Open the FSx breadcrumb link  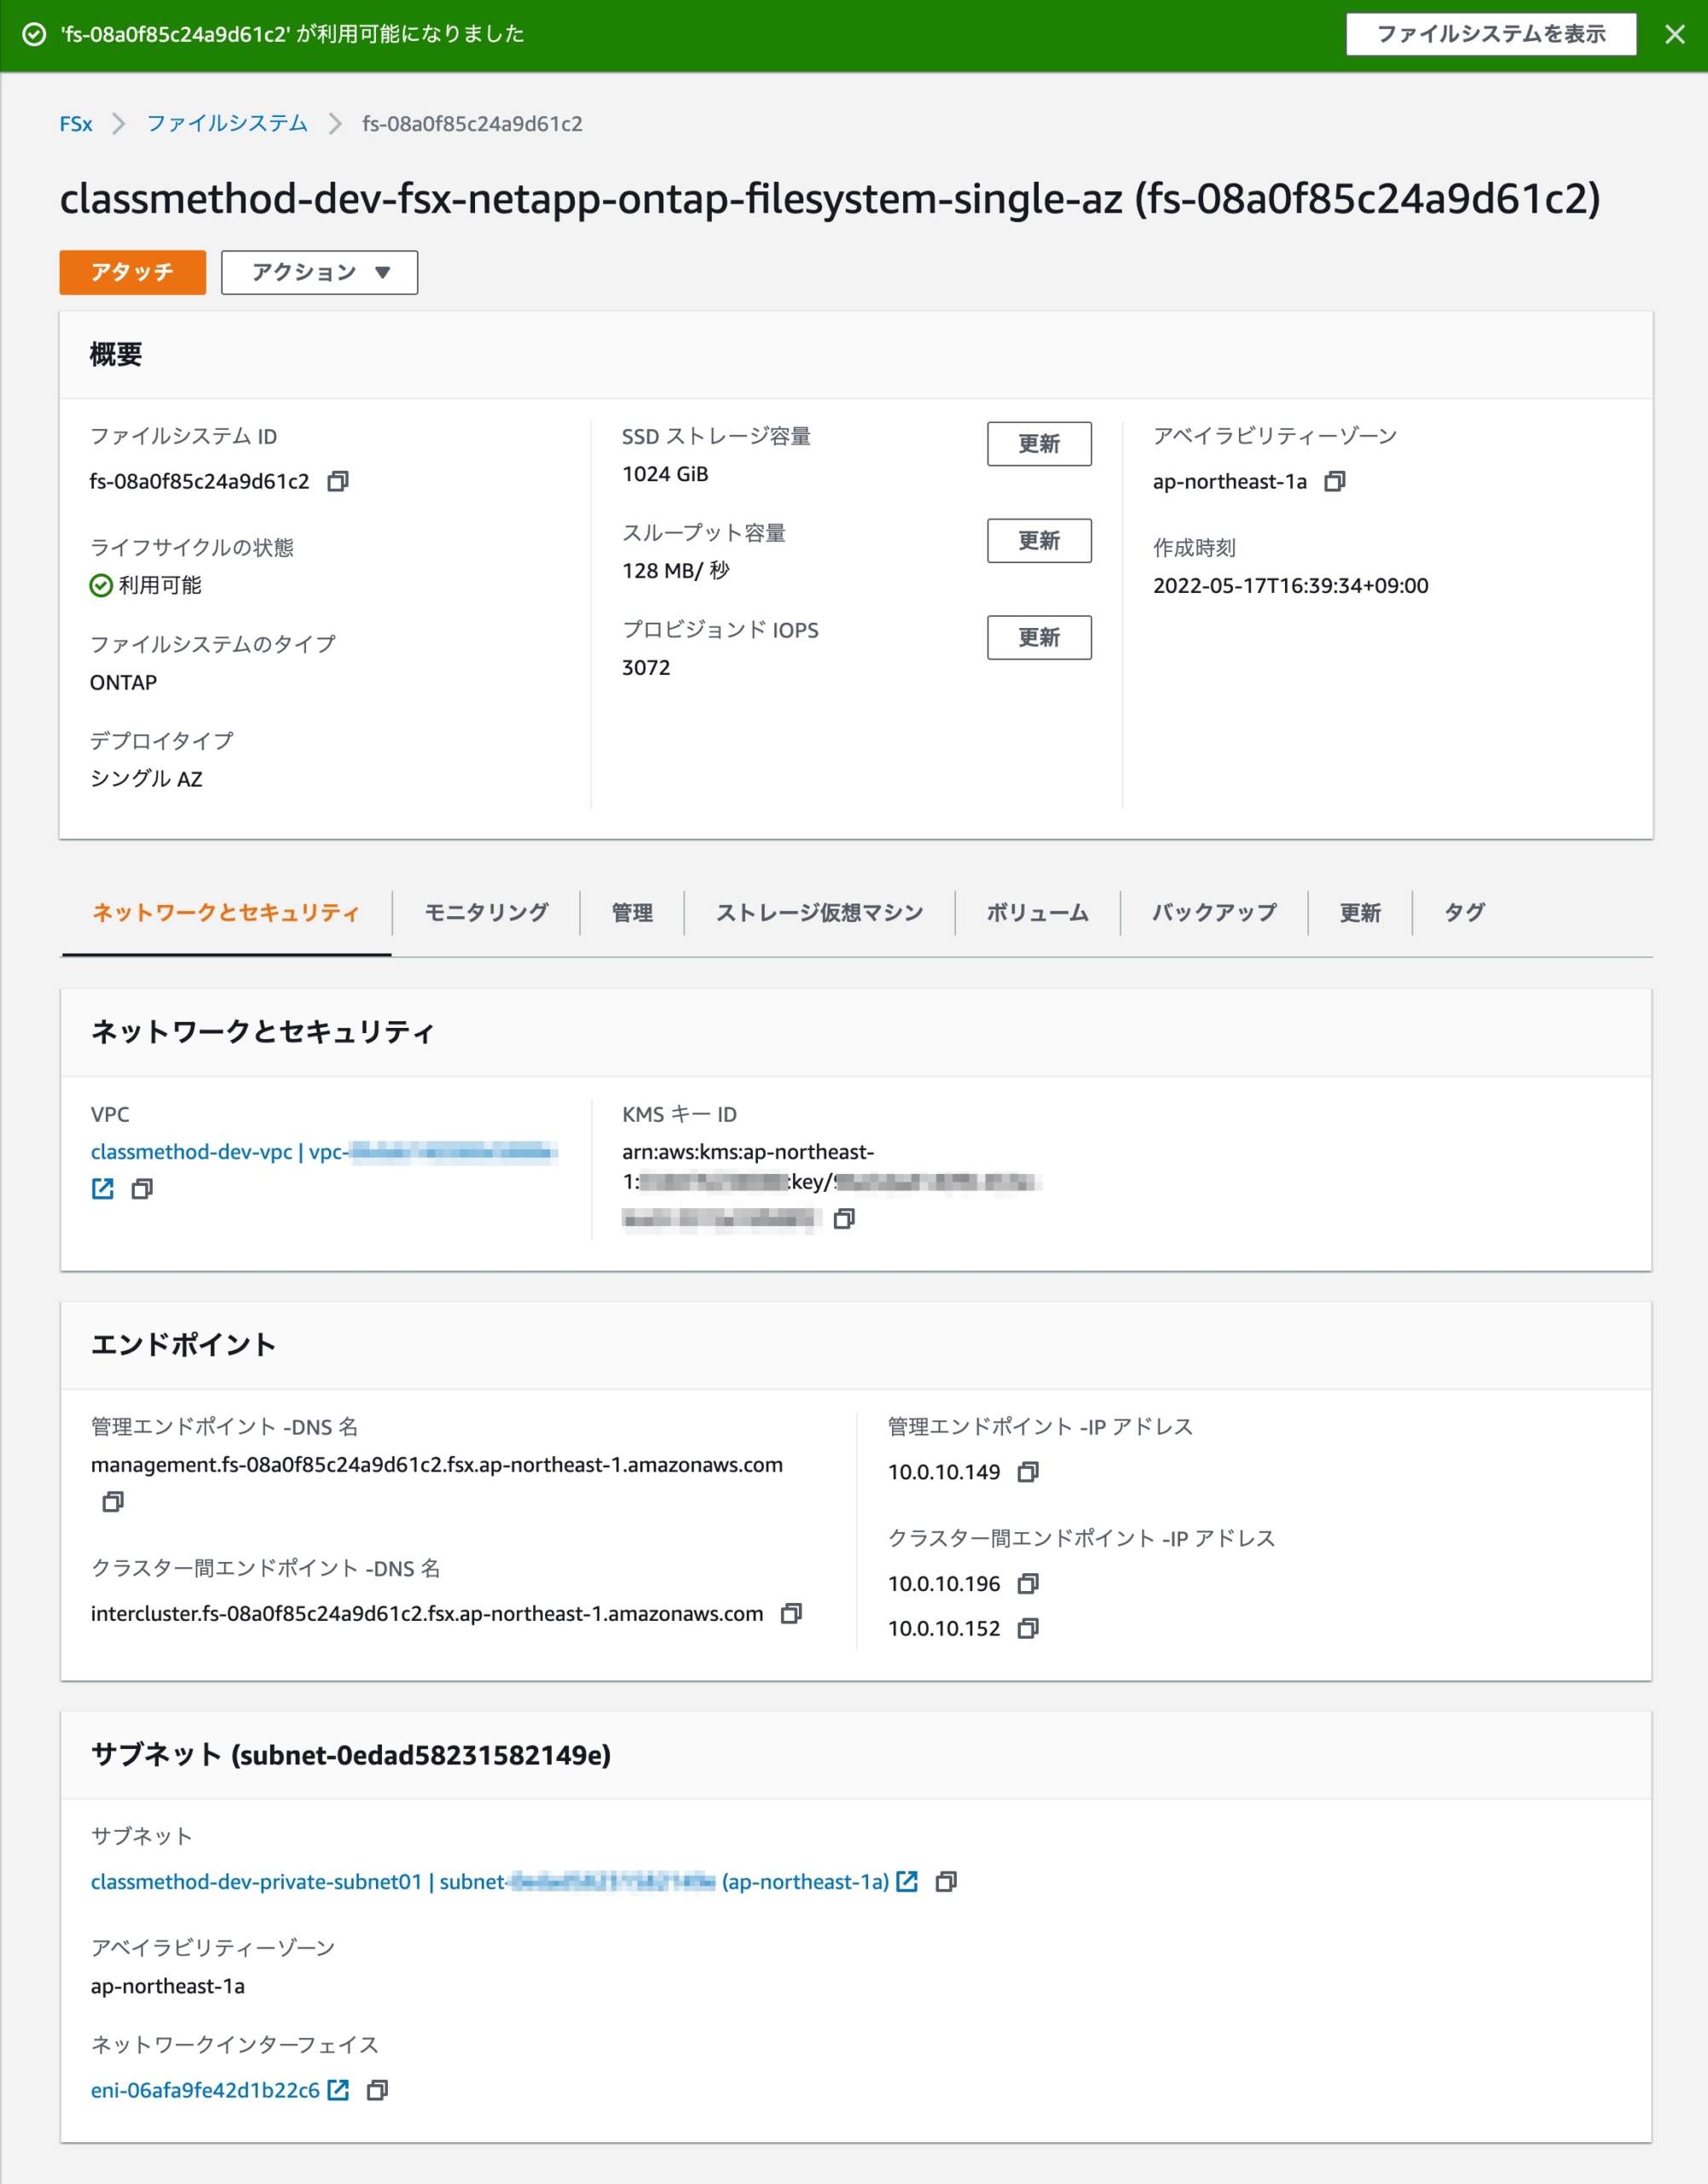(76, 124)
